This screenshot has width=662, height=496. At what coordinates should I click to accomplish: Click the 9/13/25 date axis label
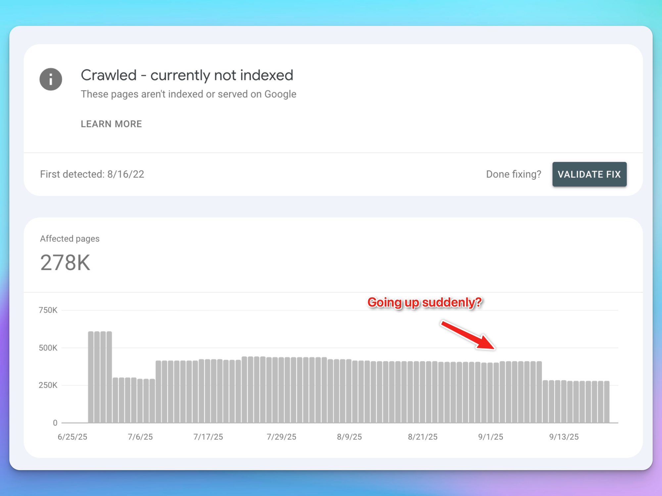click(564, 437)
